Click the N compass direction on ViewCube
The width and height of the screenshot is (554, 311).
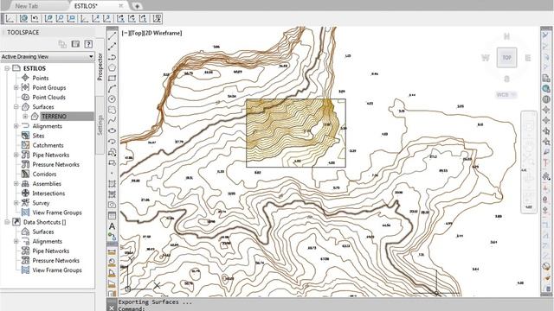[506, 36]
